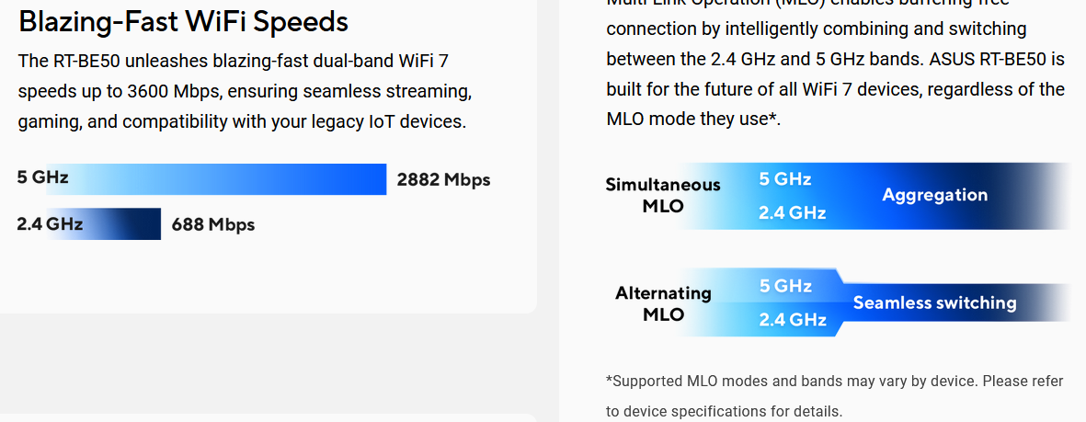Viewport: 1086px width, 422px height.
Task: Click the Simultaneous MLO label
Action: click(663, 196)
